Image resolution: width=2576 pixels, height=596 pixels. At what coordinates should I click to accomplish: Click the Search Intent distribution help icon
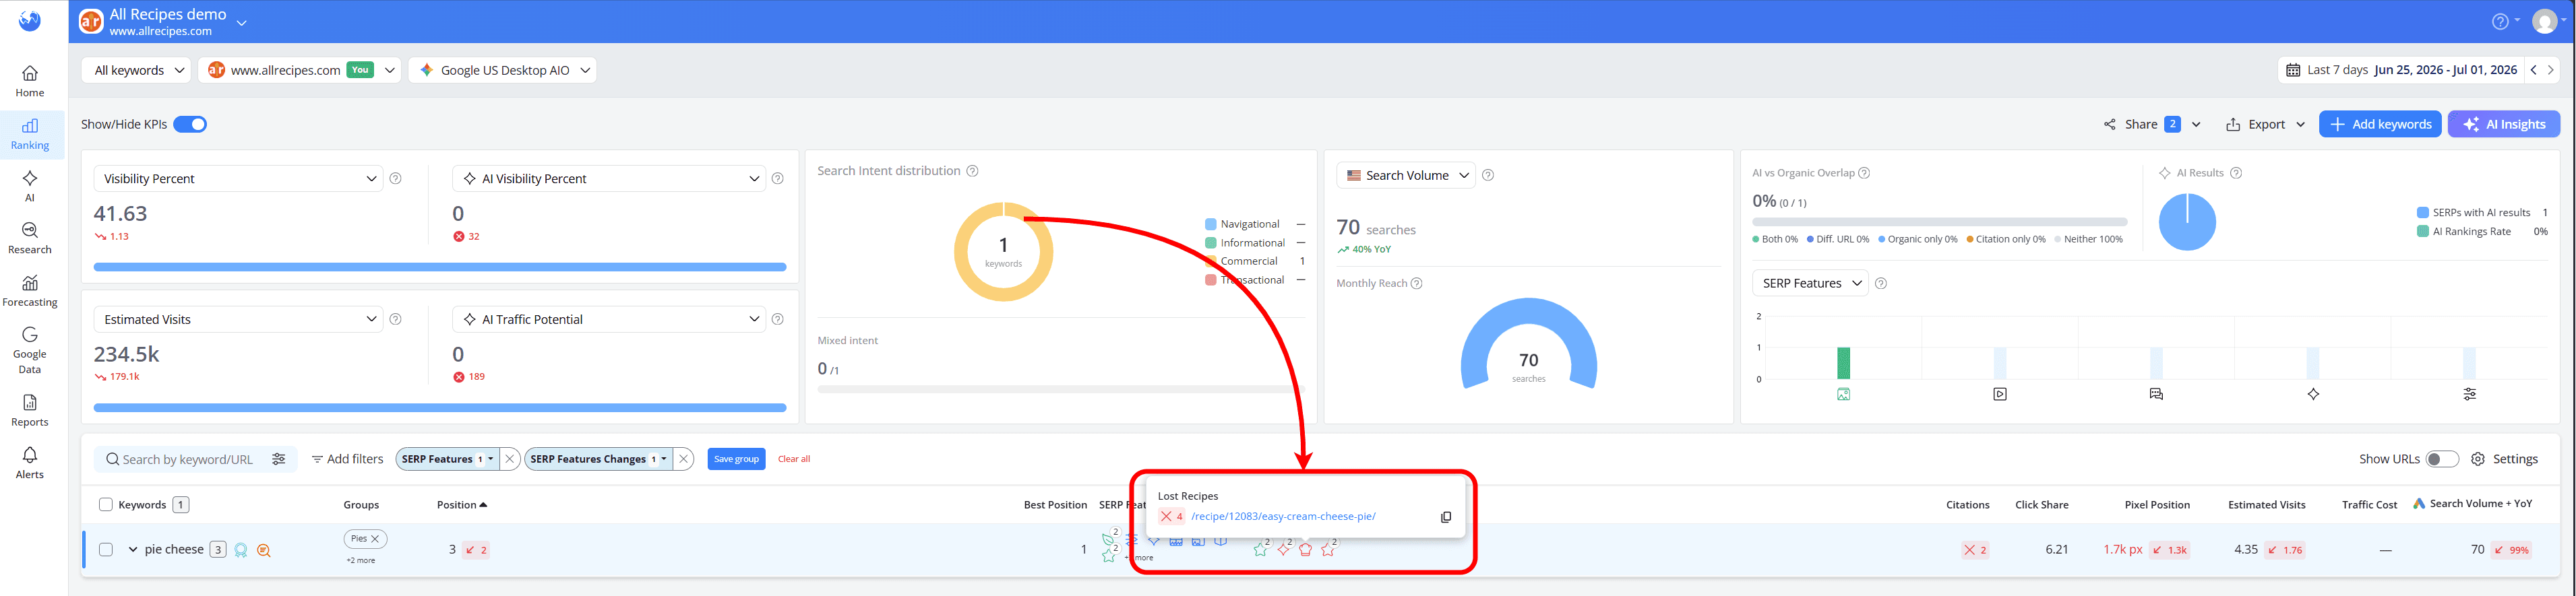tap(972, 171)
